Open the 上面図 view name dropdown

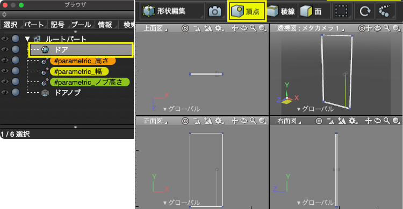(155, 28)
